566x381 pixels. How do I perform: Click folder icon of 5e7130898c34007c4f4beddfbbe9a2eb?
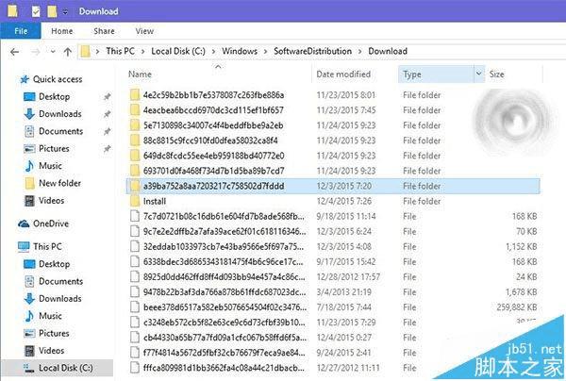[x=135, y=125]
